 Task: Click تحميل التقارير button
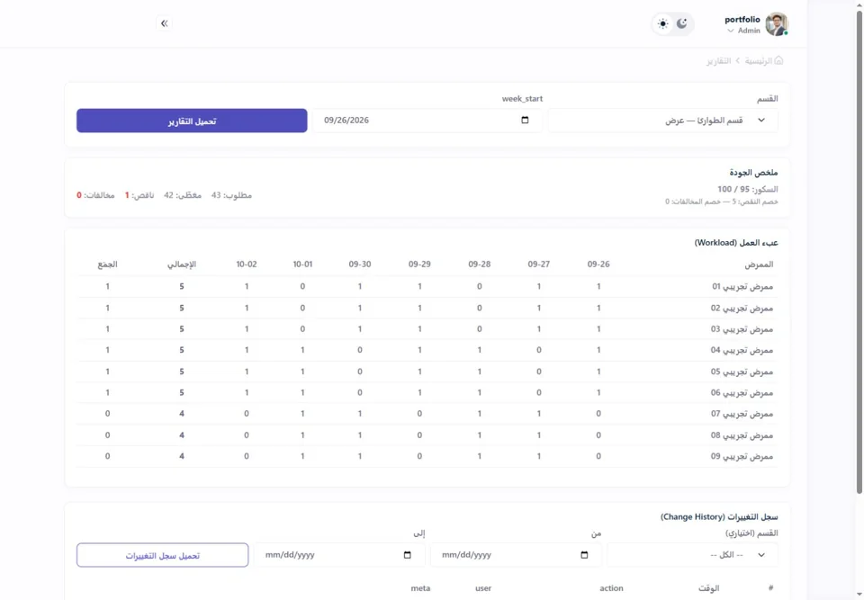point(192,121)
